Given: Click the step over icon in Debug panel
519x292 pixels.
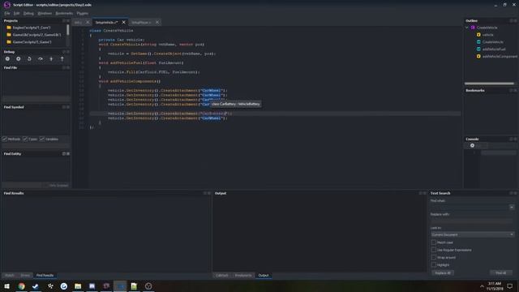Looking at the screenshot, I should [x=40, y=58].
